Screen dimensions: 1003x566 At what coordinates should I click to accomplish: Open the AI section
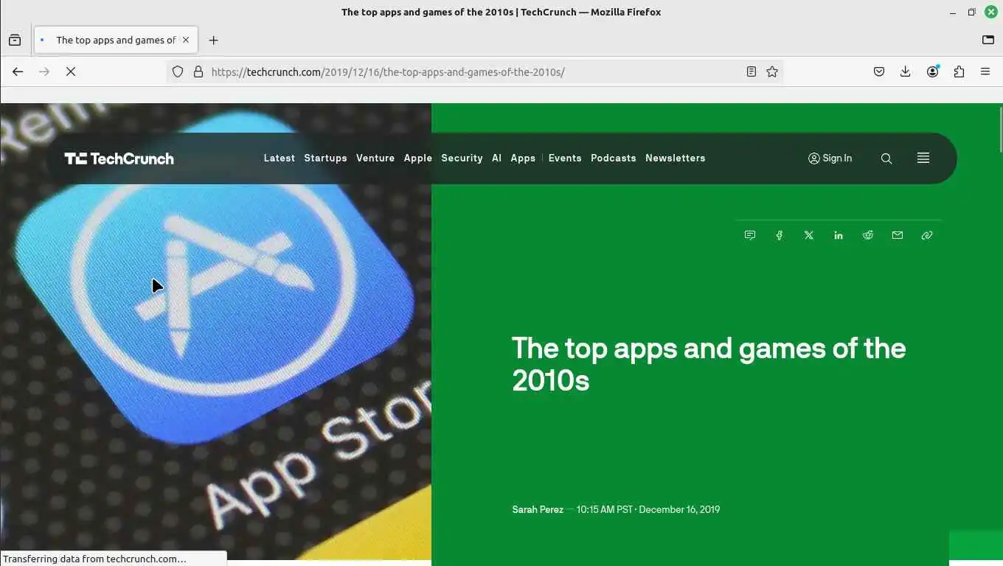click(496, 158)
